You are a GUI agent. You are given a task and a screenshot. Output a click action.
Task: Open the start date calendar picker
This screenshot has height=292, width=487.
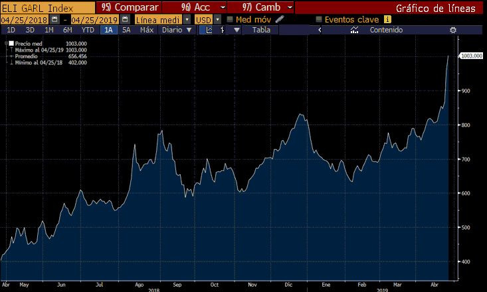[55, 20]
